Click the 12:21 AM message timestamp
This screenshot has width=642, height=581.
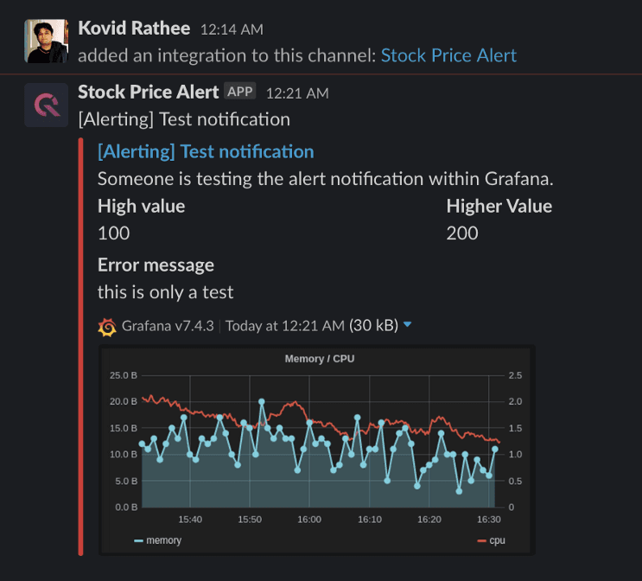pos(297,93)
